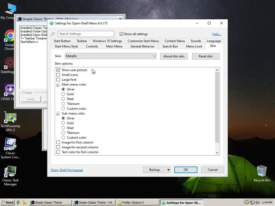Choose Custom color under Main menu color
The width and height of the screenshot is (275, 206).
click(x=63, y=108)
